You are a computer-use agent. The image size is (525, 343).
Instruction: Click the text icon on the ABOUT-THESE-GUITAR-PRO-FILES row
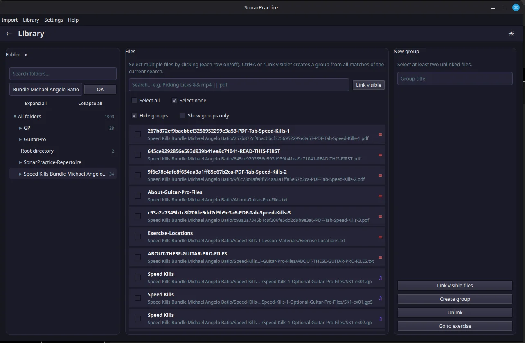[x=380, y=257]
